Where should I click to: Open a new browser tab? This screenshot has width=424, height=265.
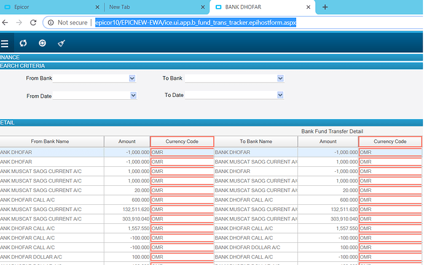pyautogui.click(x=325, y=7)
